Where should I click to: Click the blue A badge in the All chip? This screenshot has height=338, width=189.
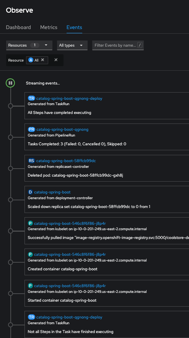(31, 60)
